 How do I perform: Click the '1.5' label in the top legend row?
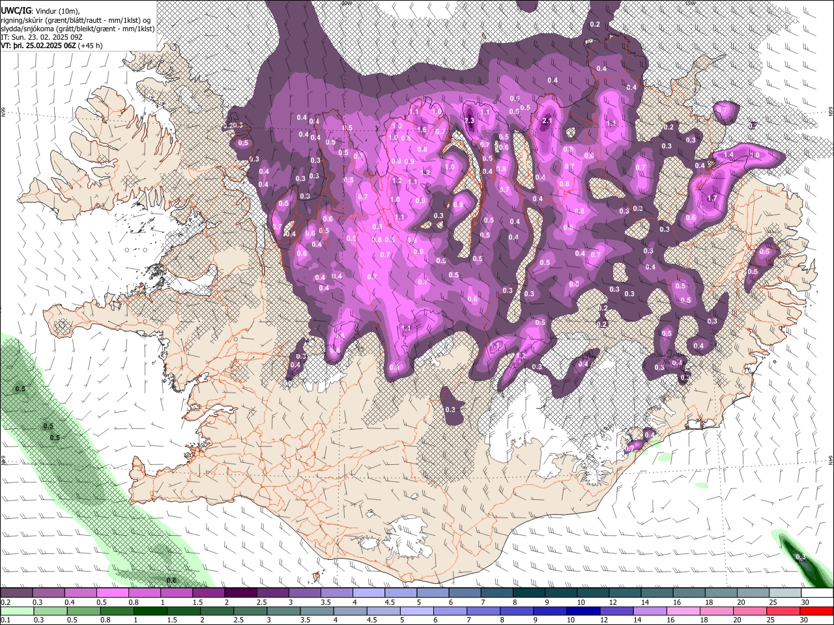pyautogui.click(x=198, y=602)
